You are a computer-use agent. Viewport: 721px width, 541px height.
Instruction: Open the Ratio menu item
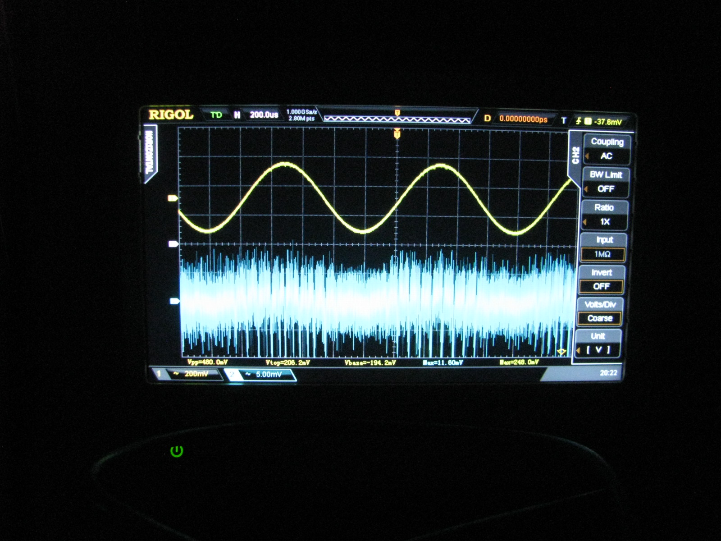click(604, 215)
